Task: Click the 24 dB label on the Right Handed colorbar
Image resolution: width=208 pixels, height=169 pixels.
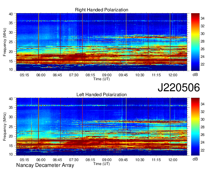Action: 202,57
